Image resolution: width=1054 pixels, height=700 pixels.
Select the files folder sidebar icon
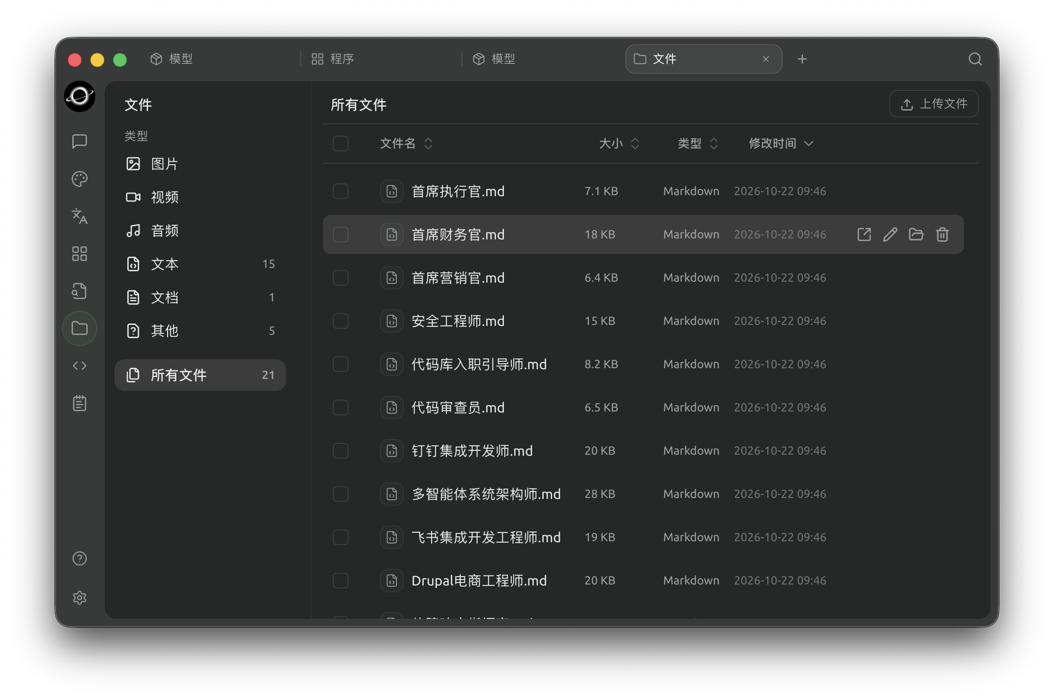pos(79,328)
